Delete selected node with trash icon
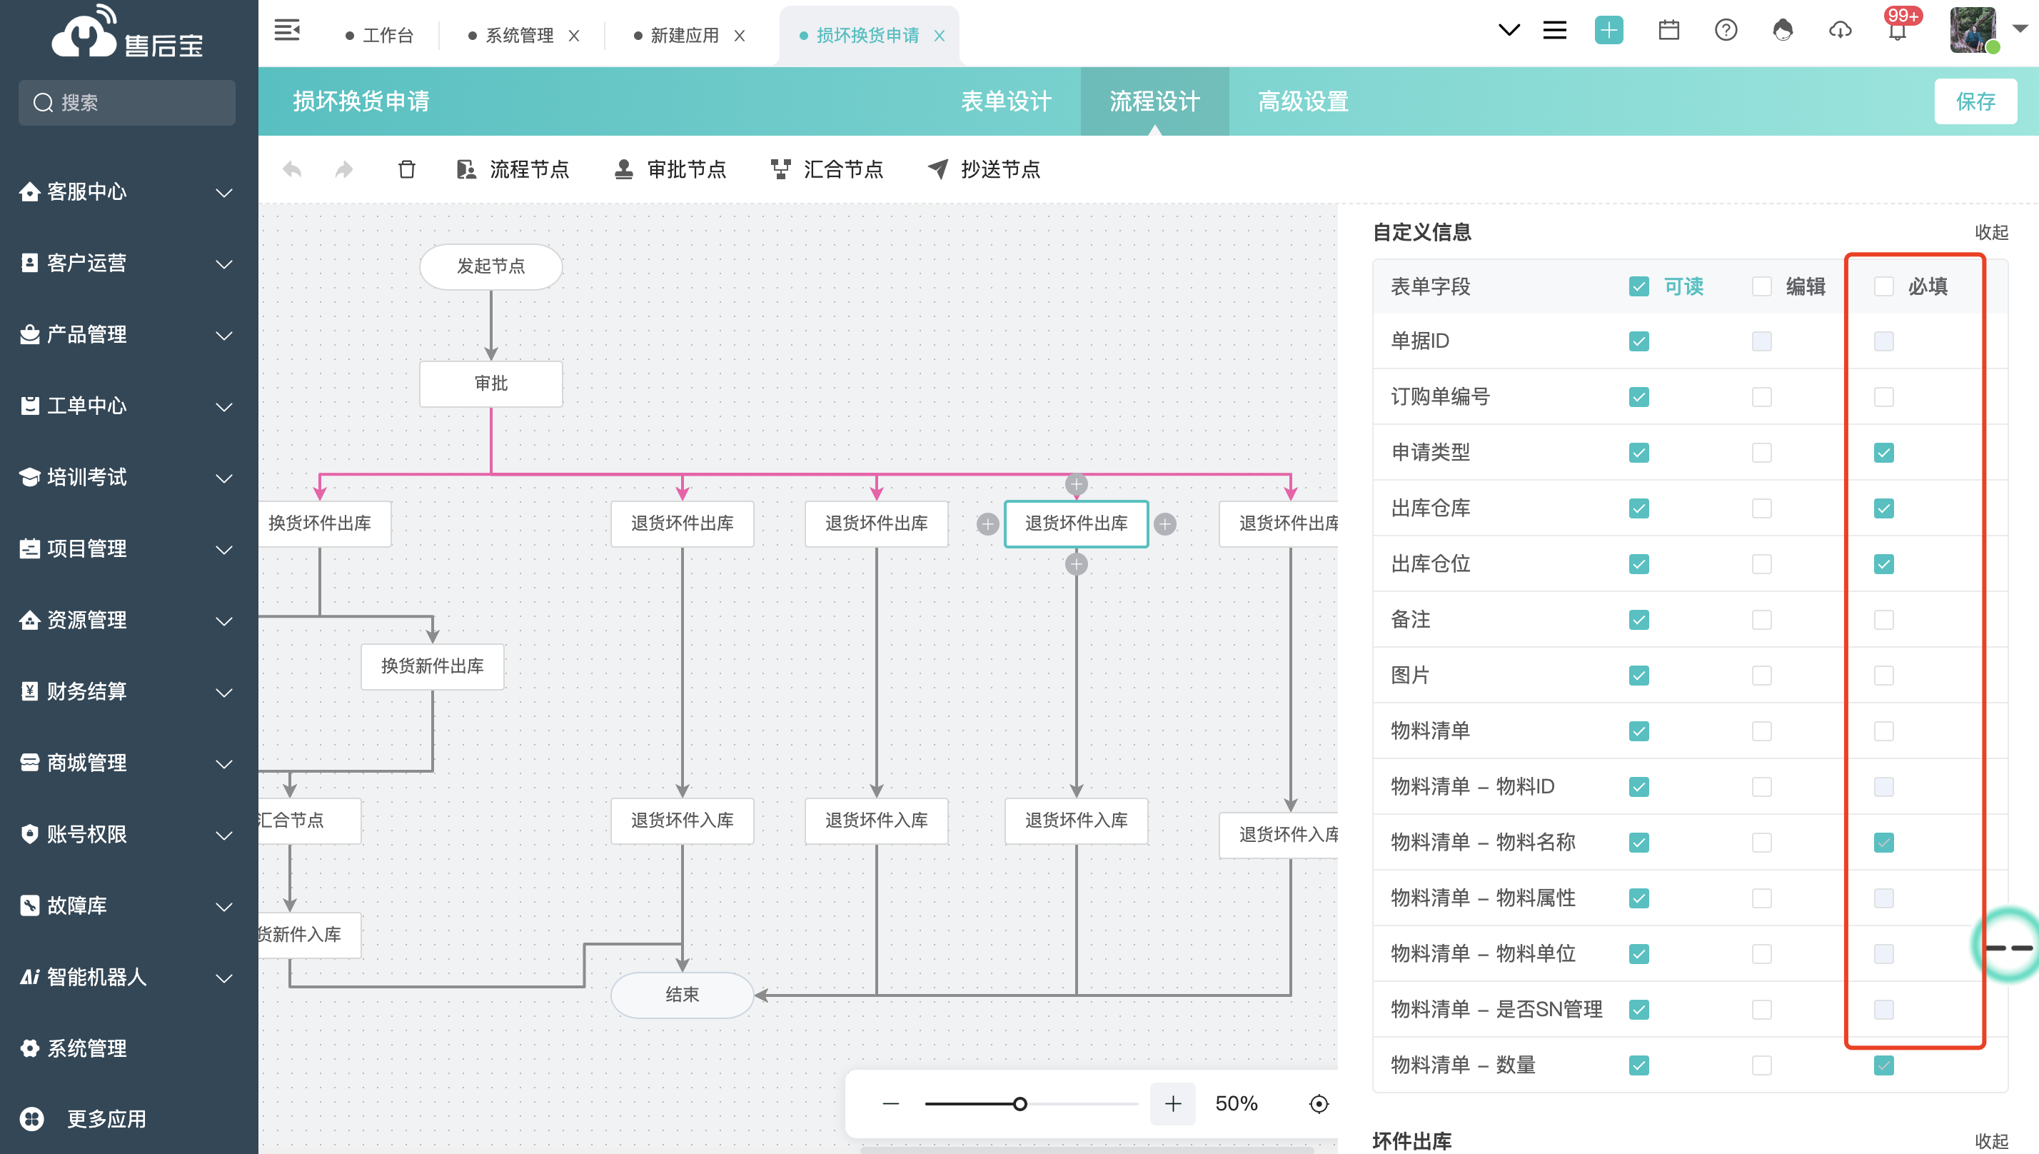This screenshot has width=2039, height=1154. click(406, 169)
